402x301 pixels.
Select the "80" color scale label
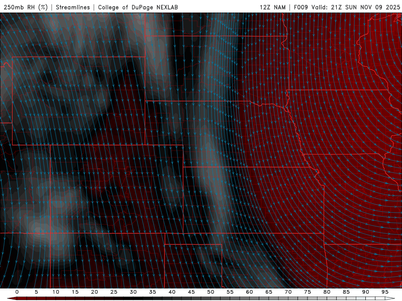click(x=327, y=292)
